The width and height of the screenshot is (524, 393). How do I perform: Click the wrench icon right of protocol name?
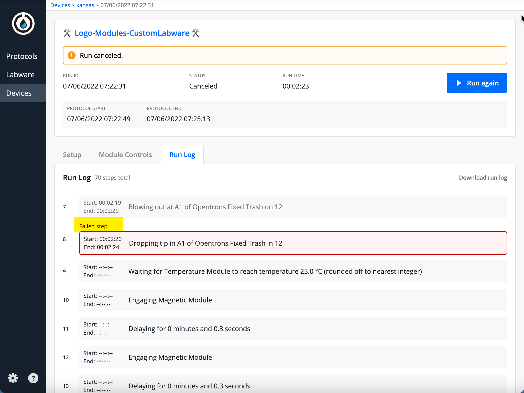click(x=195, y=33)
